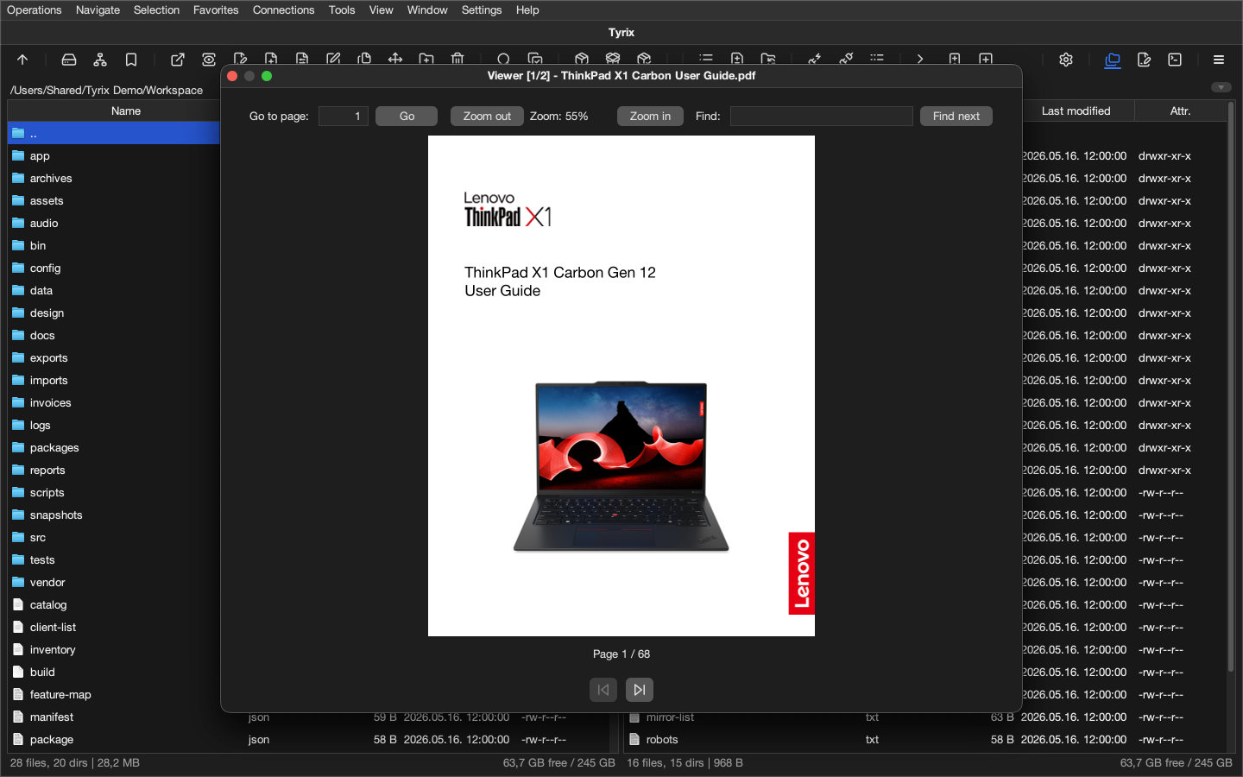Click the Find next button
The width and height of the screenshot is (1243, 777).
[x=956, y=116]
